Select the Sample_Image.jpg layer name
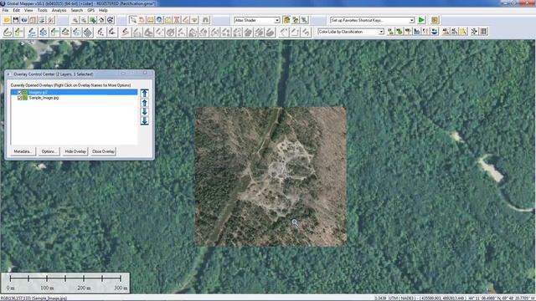 click(44, 98)
